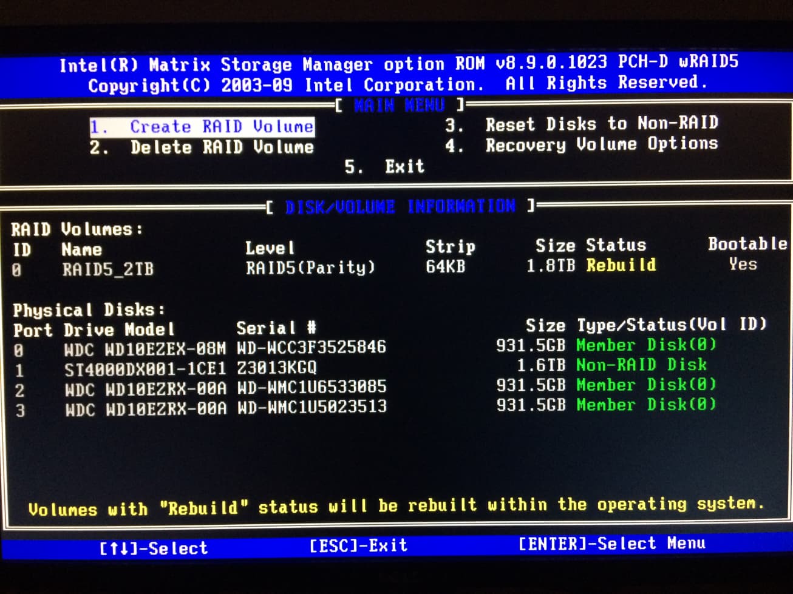Click the Physical Disks label

[89, 310]
